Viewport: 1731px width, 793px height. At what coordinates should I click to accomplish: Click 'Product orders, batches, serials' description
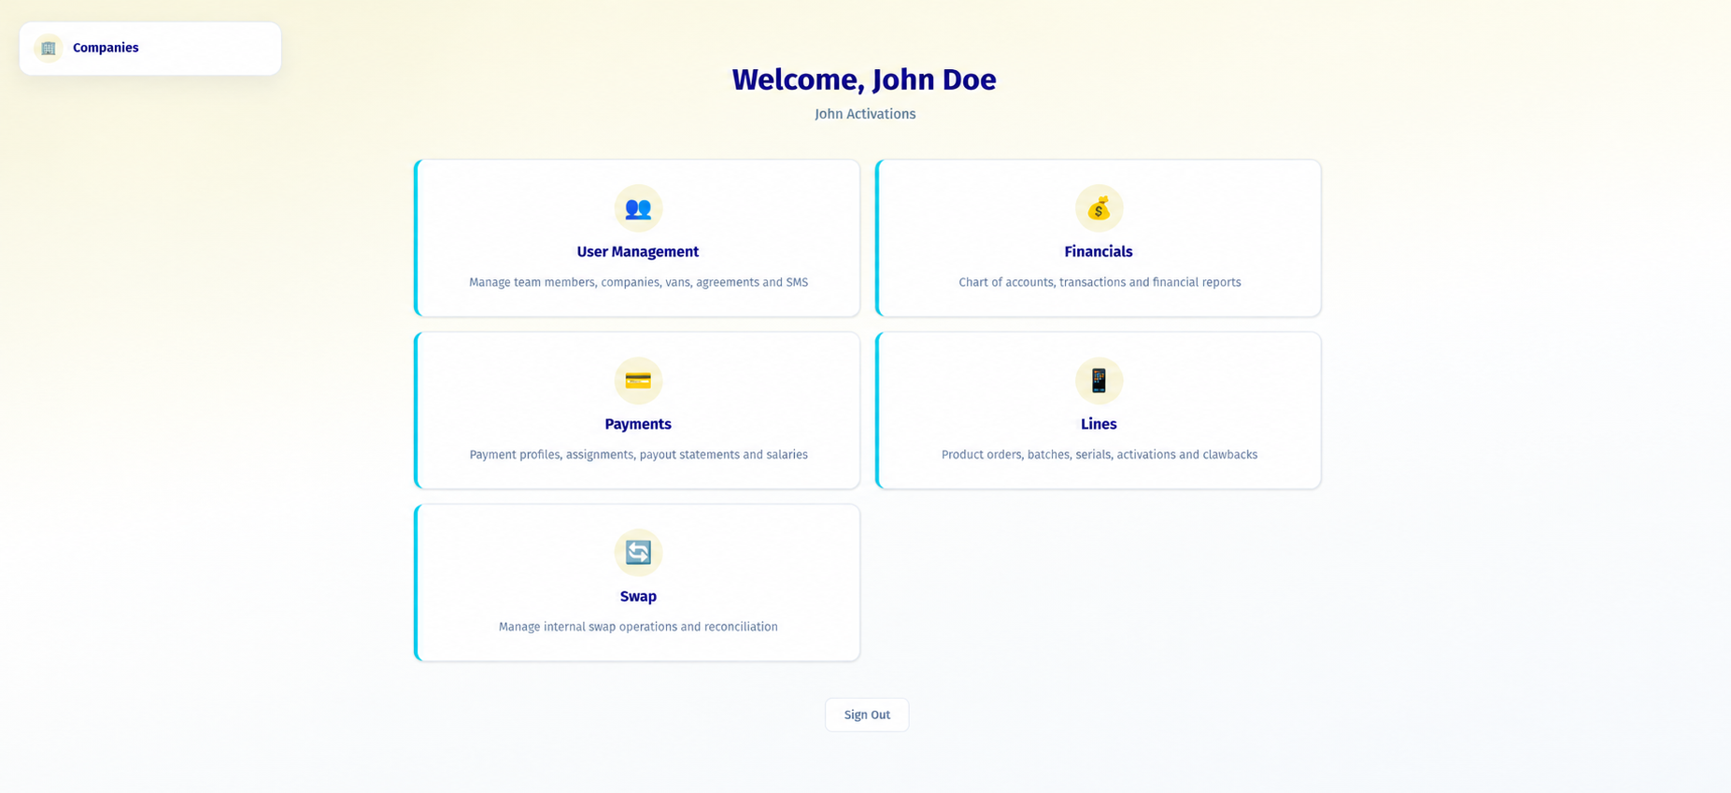pos(1100,455)
